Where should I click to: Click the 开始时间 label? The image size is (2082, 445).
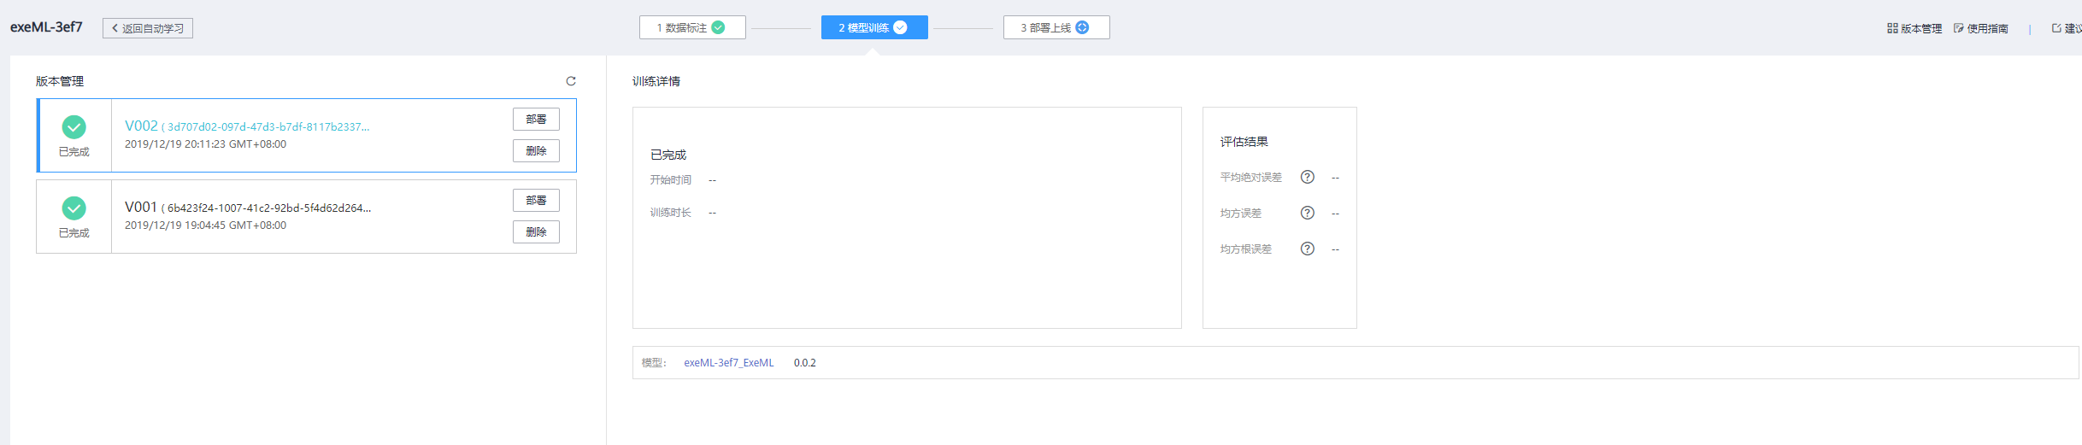670,180
